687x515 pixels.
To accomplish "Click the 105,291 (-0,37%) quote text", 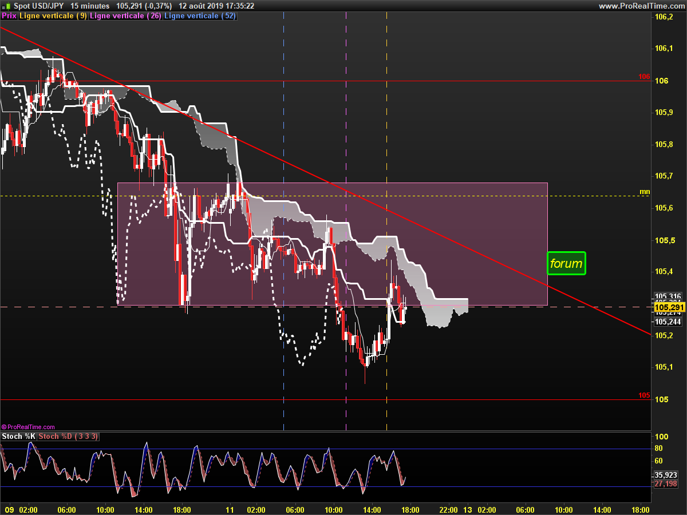I will (144, 6).
